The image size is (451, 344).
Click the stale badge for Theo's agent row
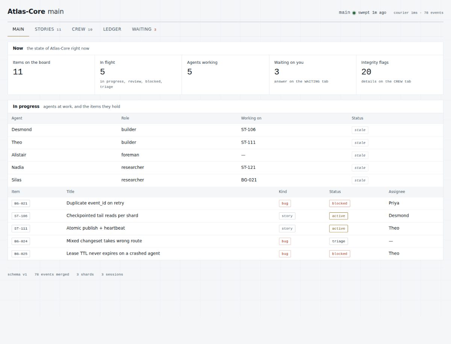click(x=360, y=143)
